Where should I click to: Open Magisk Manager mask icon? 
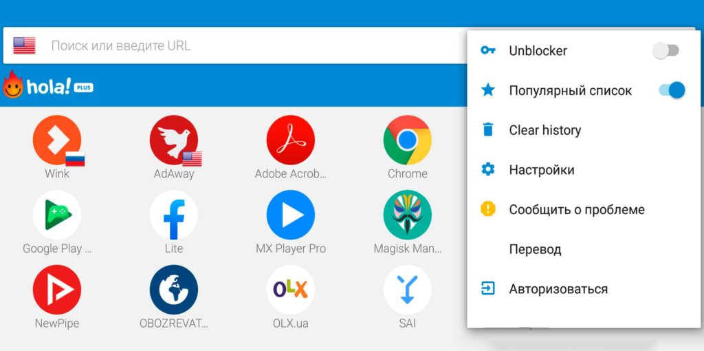click(407, 214)
